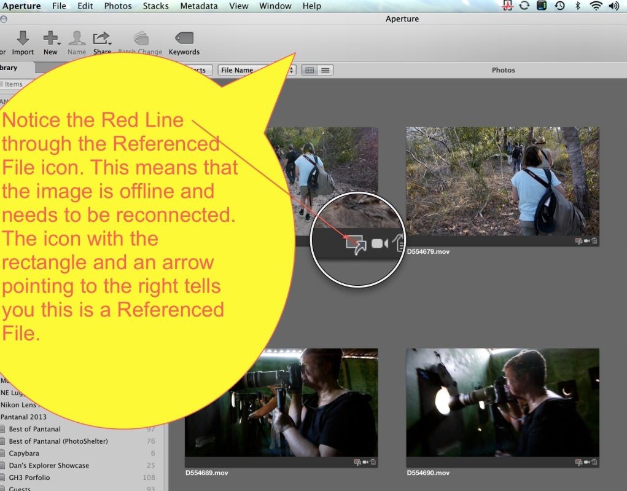Open the Stacks menu
Image resolution: width=627 pixels, height=491 pixels.
[x=155, y=6]
